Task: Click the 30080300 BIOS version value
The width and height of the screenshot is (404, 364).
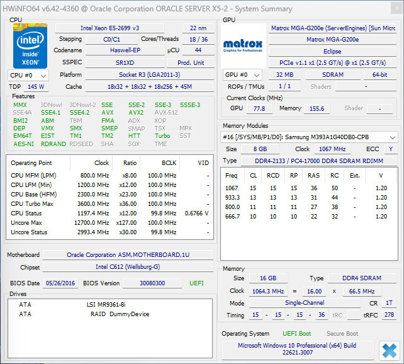Action: click(x=152, y=283)
